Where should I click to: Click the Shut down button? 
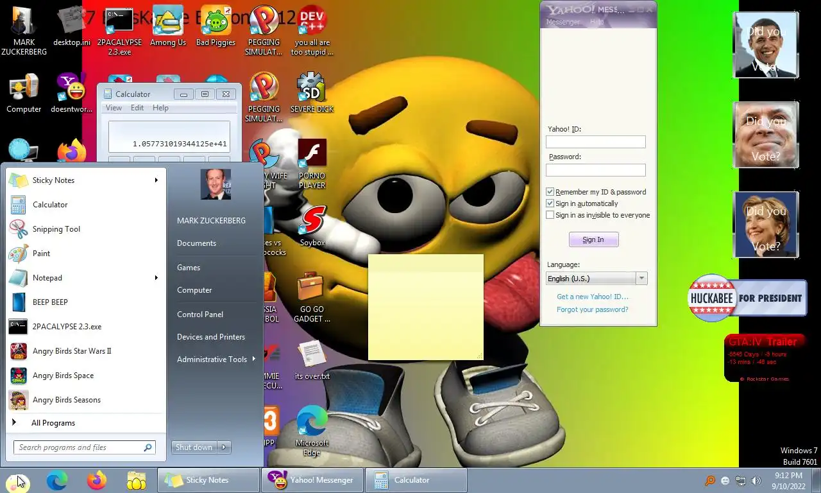point(194,447)
